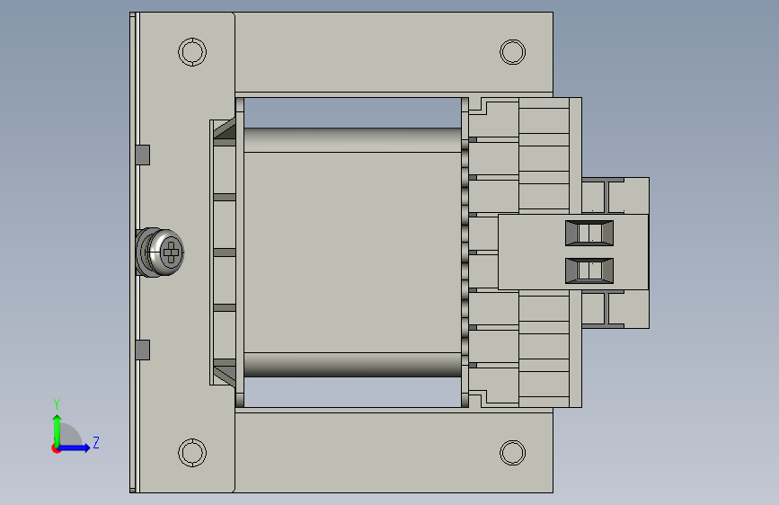Pick the upper small tab on left bracket
The height and width of the screenshot is (505, 779).
coord(143,155)
